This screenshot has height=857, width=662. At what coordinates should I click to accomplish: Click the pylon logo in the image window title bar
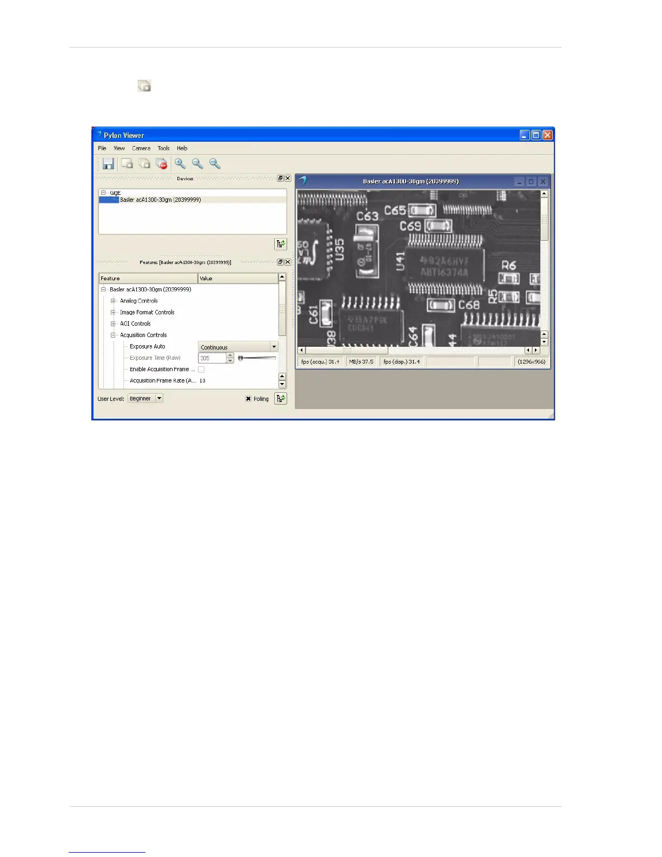[x=303, y=181]
